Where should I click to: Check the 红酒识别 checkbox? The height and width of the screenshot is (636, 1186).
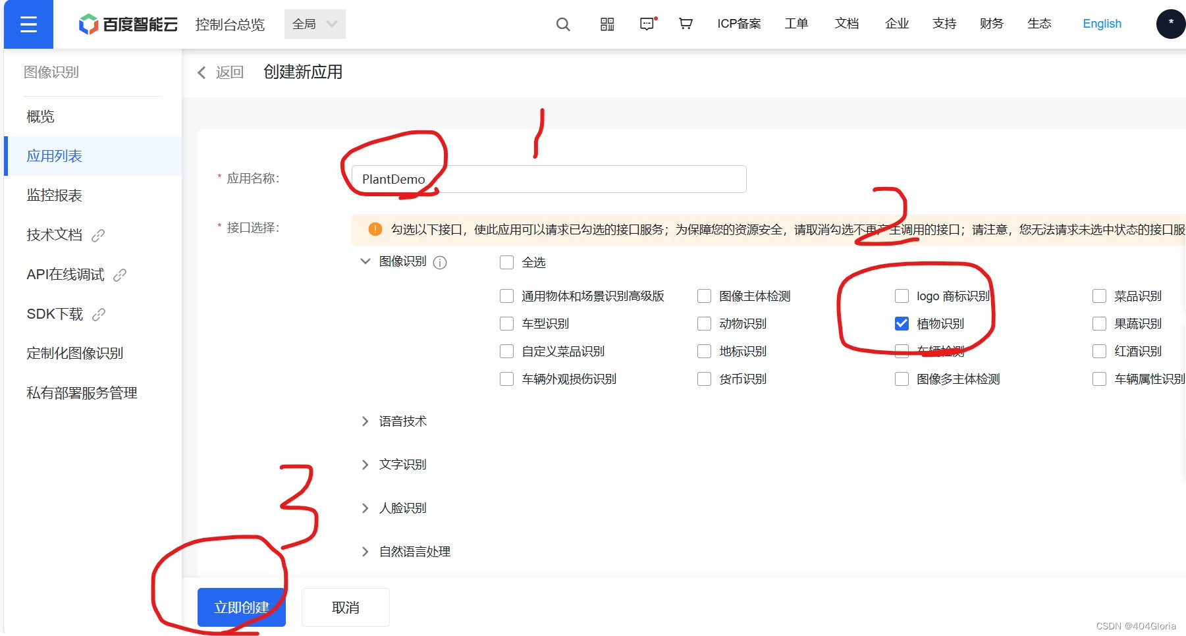click(x=1099, y=352)
